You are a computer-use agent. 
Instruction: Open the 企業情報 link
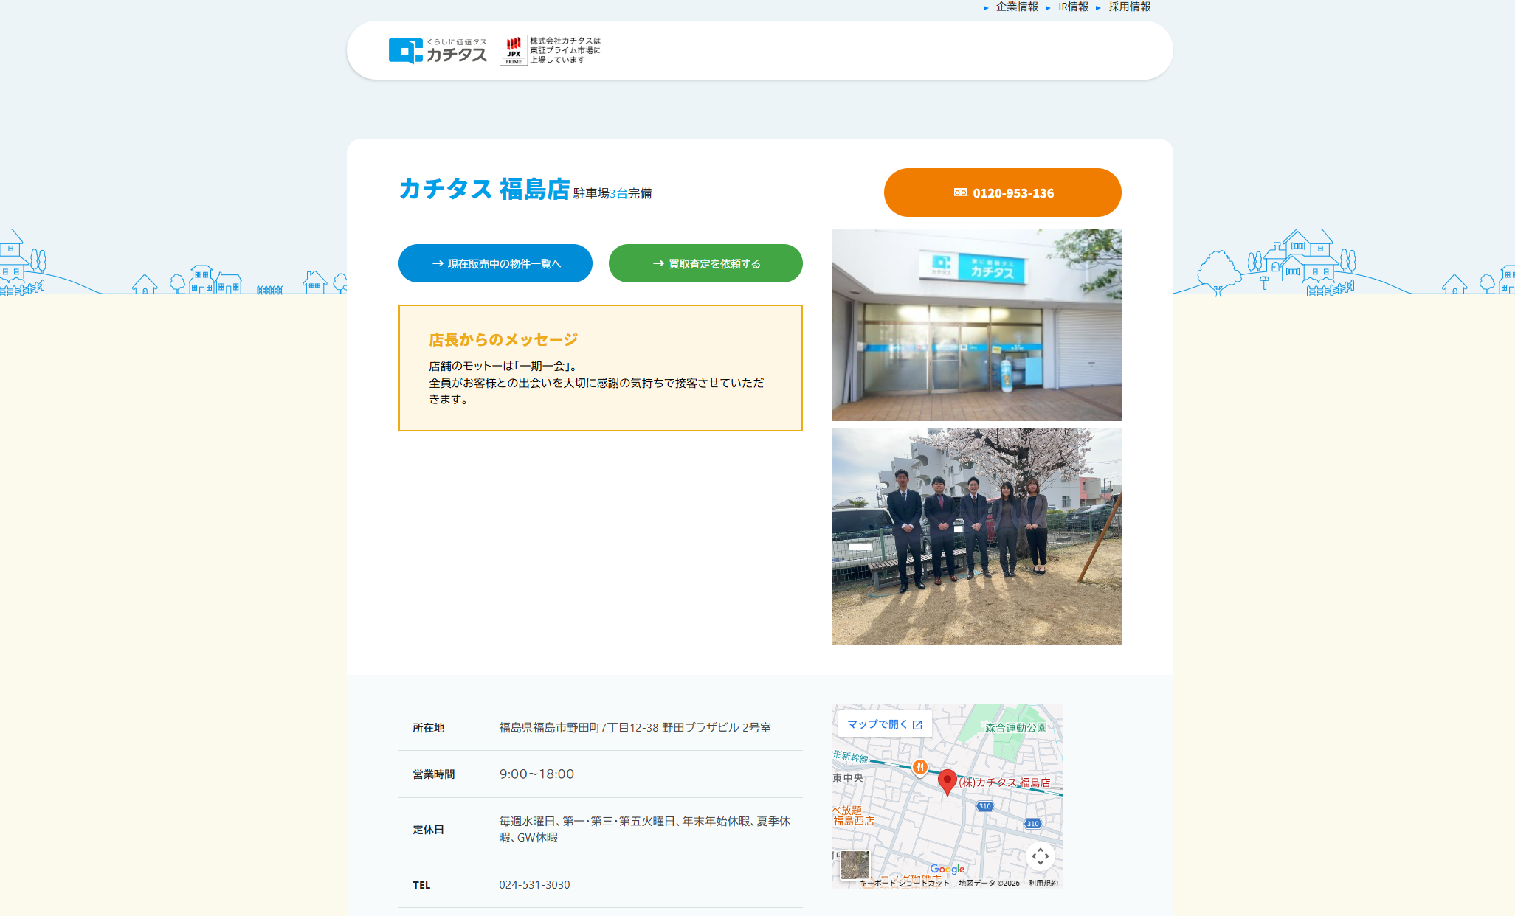tap(1016, 7)
